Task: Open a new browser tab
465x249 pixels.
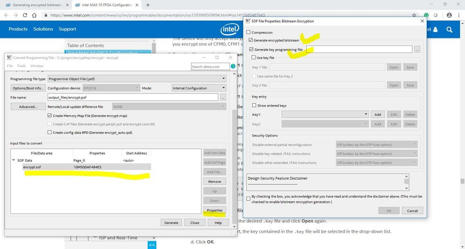Action: click(x=148, y=5)
